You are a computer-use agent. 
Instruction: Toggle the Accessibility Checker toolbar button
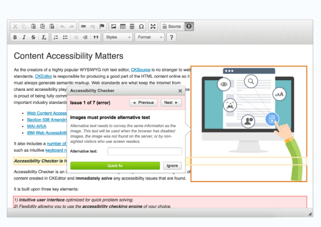tap(189, 26)
